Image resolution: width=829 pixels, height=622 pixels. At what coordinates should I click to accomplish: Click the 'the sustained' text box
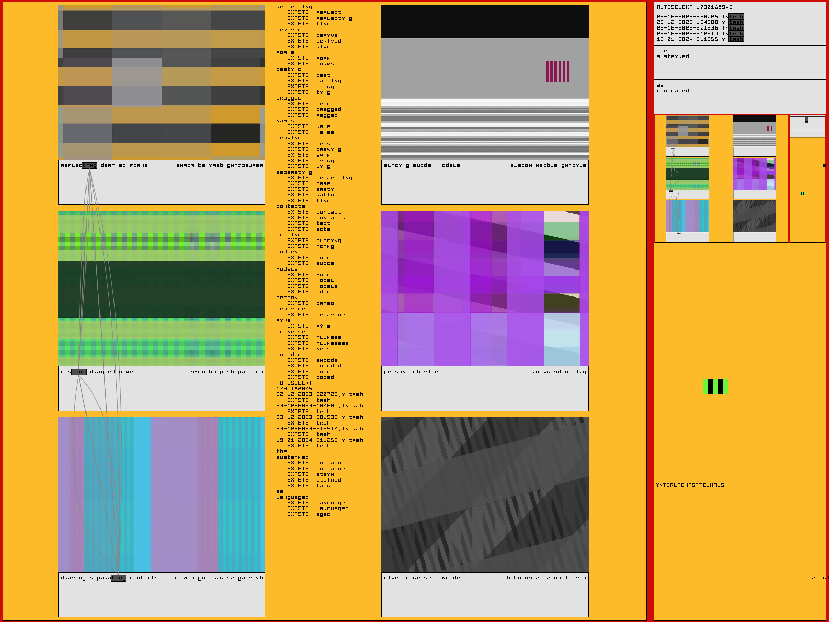pyautogui.click(x=739, y=62)
